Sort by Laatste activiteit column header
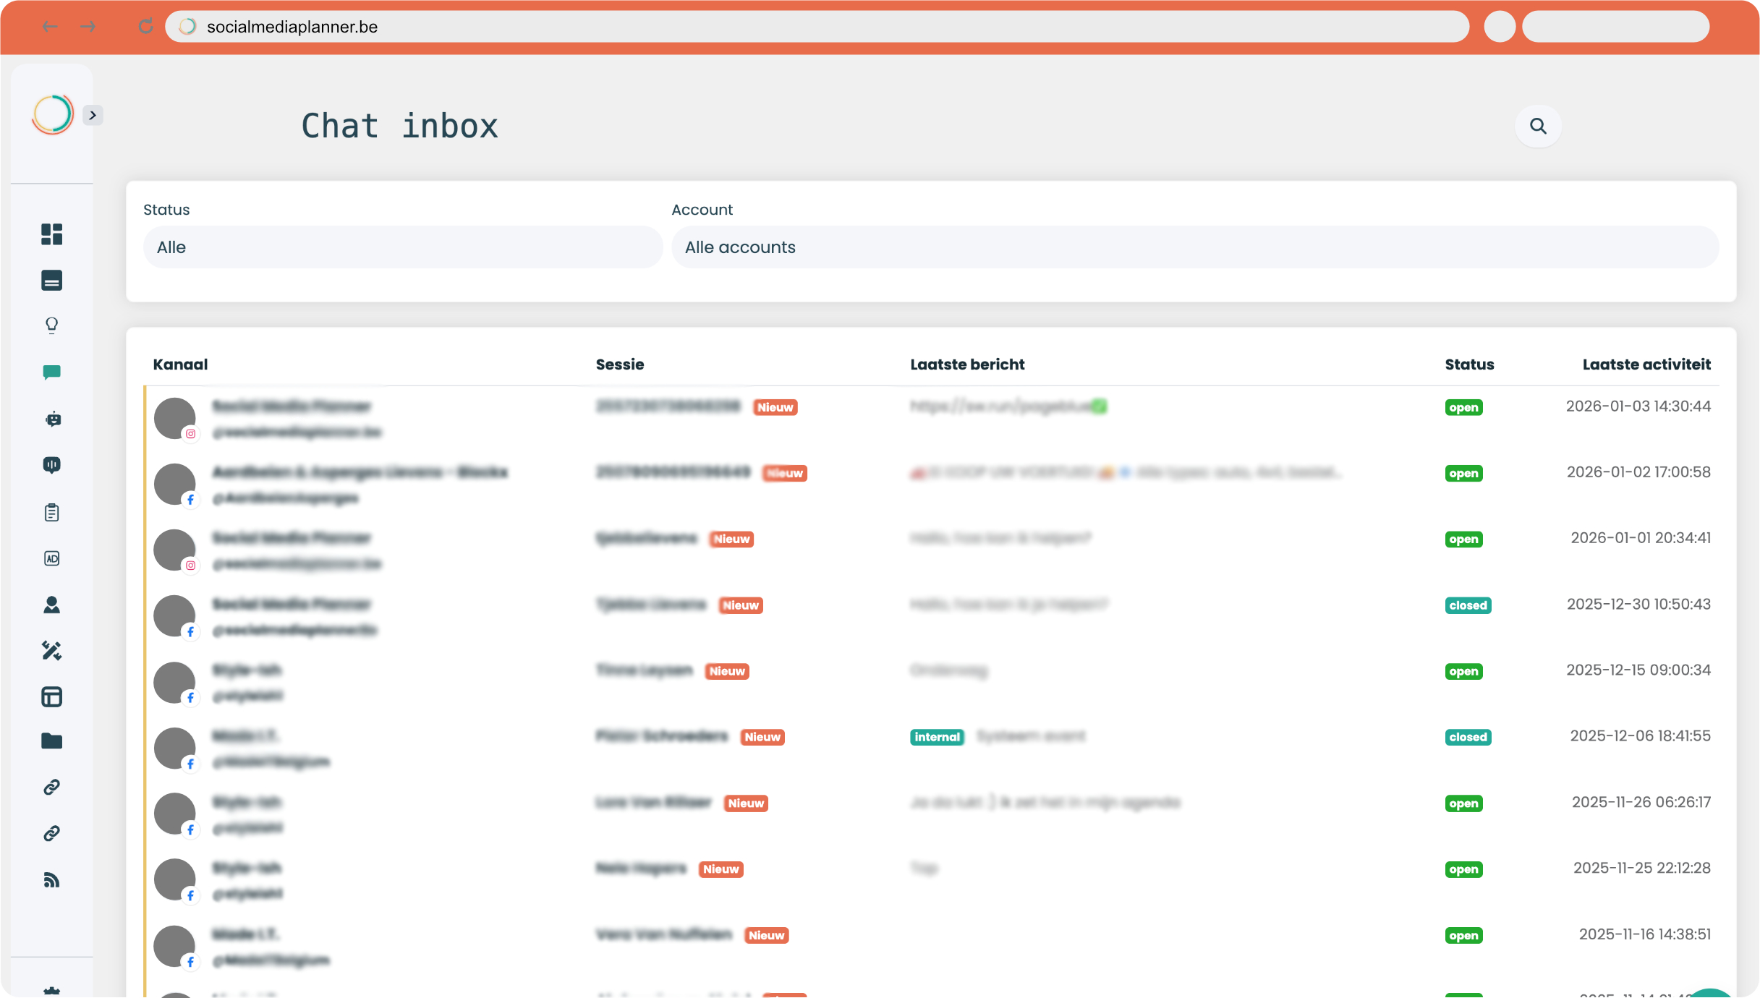 tap(1646, 364)
